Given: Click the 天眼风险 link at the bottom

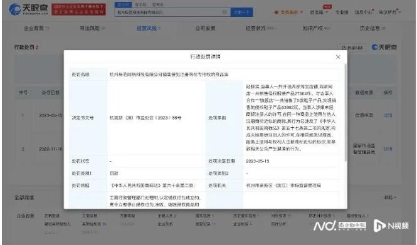Looking at the screenshot, I should click(x=127, y=216).
